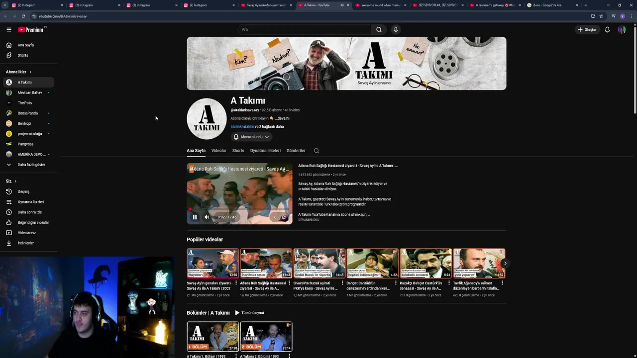Search within the channel magnifier icon
637x358 pixels.
(317, 151)
